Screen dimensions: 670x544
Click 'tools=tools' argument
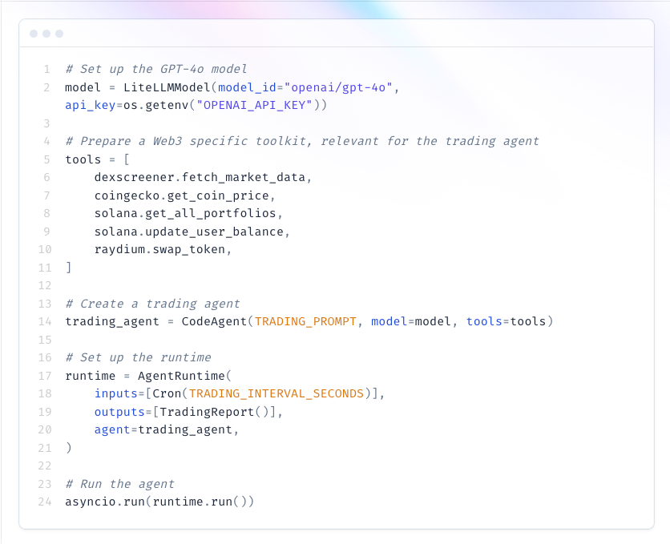click(x=506, y=321)
